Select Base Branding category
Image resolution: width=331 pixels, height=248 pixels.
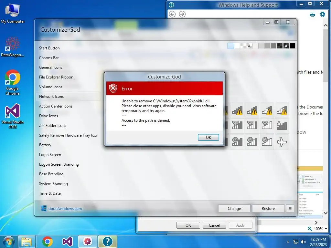[51, 174]
